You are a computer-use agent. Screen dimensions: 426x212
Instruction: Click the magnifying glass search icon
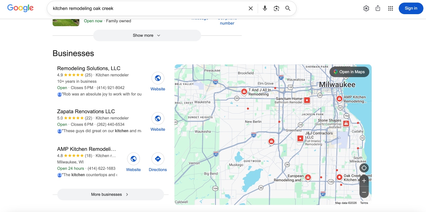(288, 8)
